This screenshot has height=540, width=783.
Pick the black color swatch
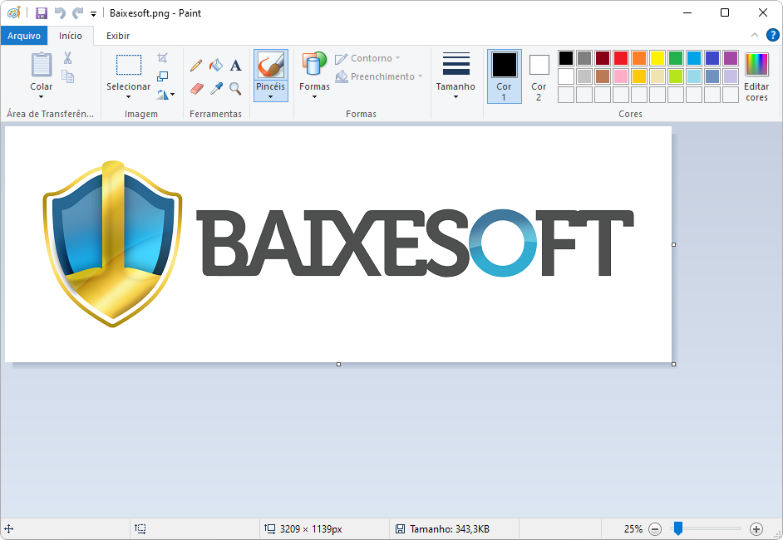(x=566, y=58)
